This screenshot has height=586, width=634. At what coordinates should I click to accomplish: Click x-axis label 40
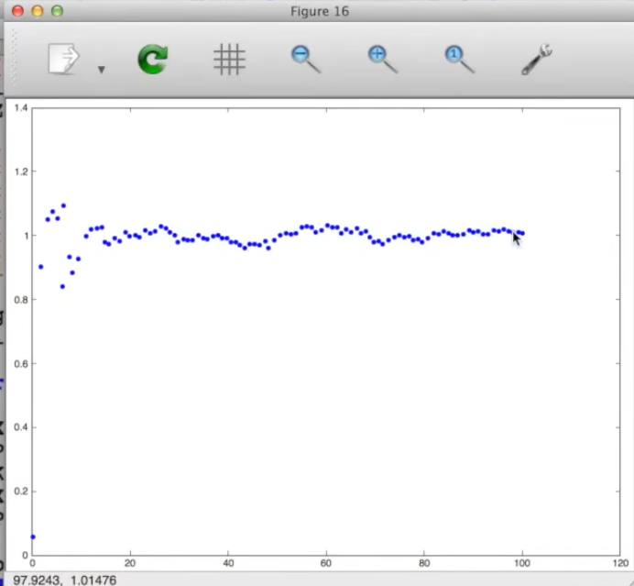tap(228, 563)
